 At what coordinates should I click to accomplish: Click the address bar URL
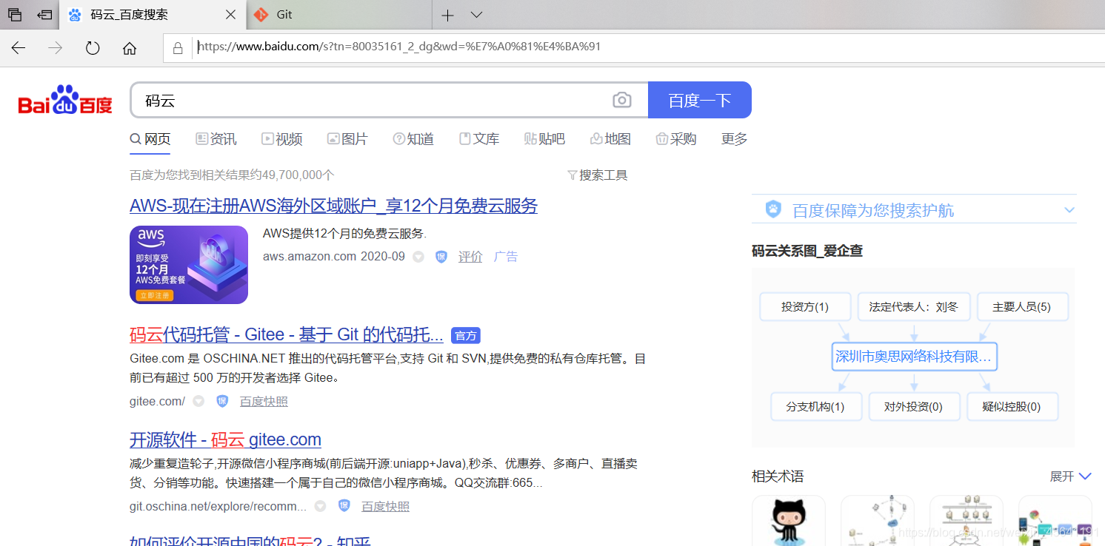(x=400, y=47)
